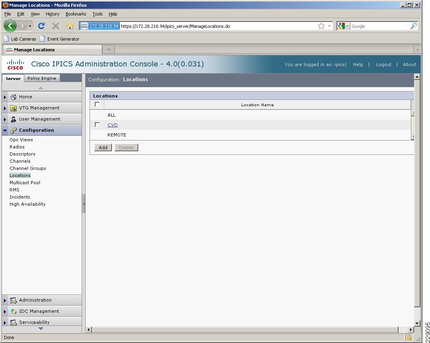430x343 pixels.
Task: Expand the Administration section arrow
Action: 5,300
